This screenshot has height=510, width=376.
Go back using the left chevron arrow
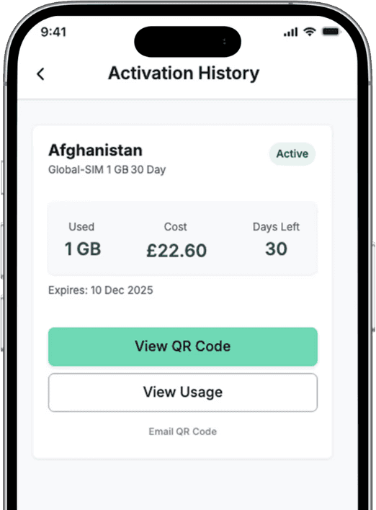[x=40, y=74]
